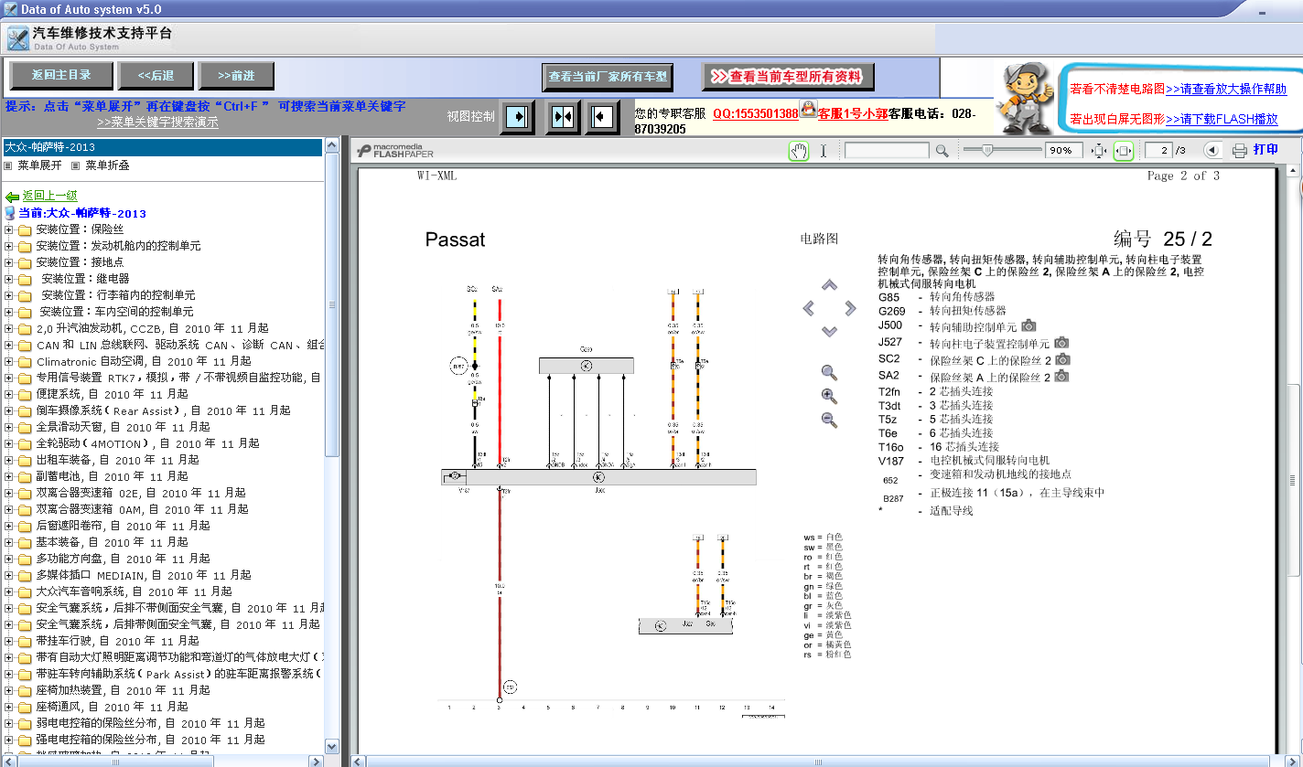Viewport: 1303px width, 767px height.
Task: Expand the 多功能方向盘 node
Action: coord(9,559)
